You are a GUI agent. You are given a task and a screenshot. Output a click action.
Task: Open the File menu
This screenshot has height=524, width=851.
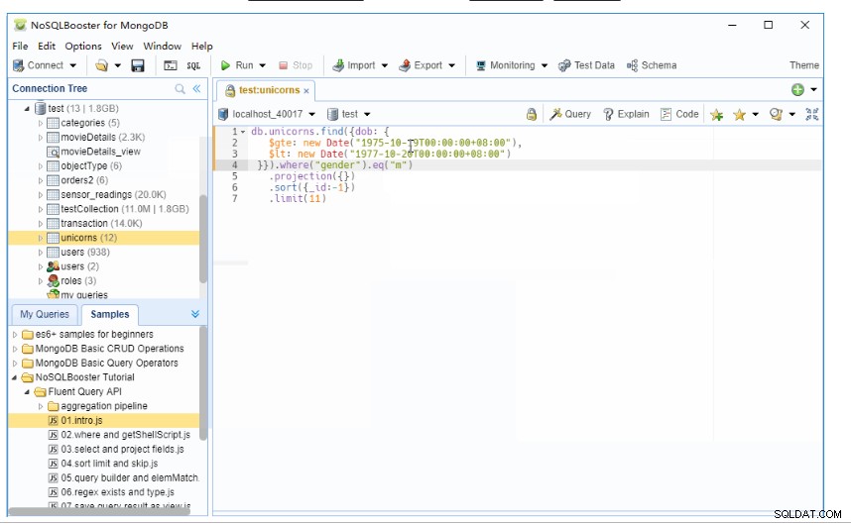coord(20,46)
